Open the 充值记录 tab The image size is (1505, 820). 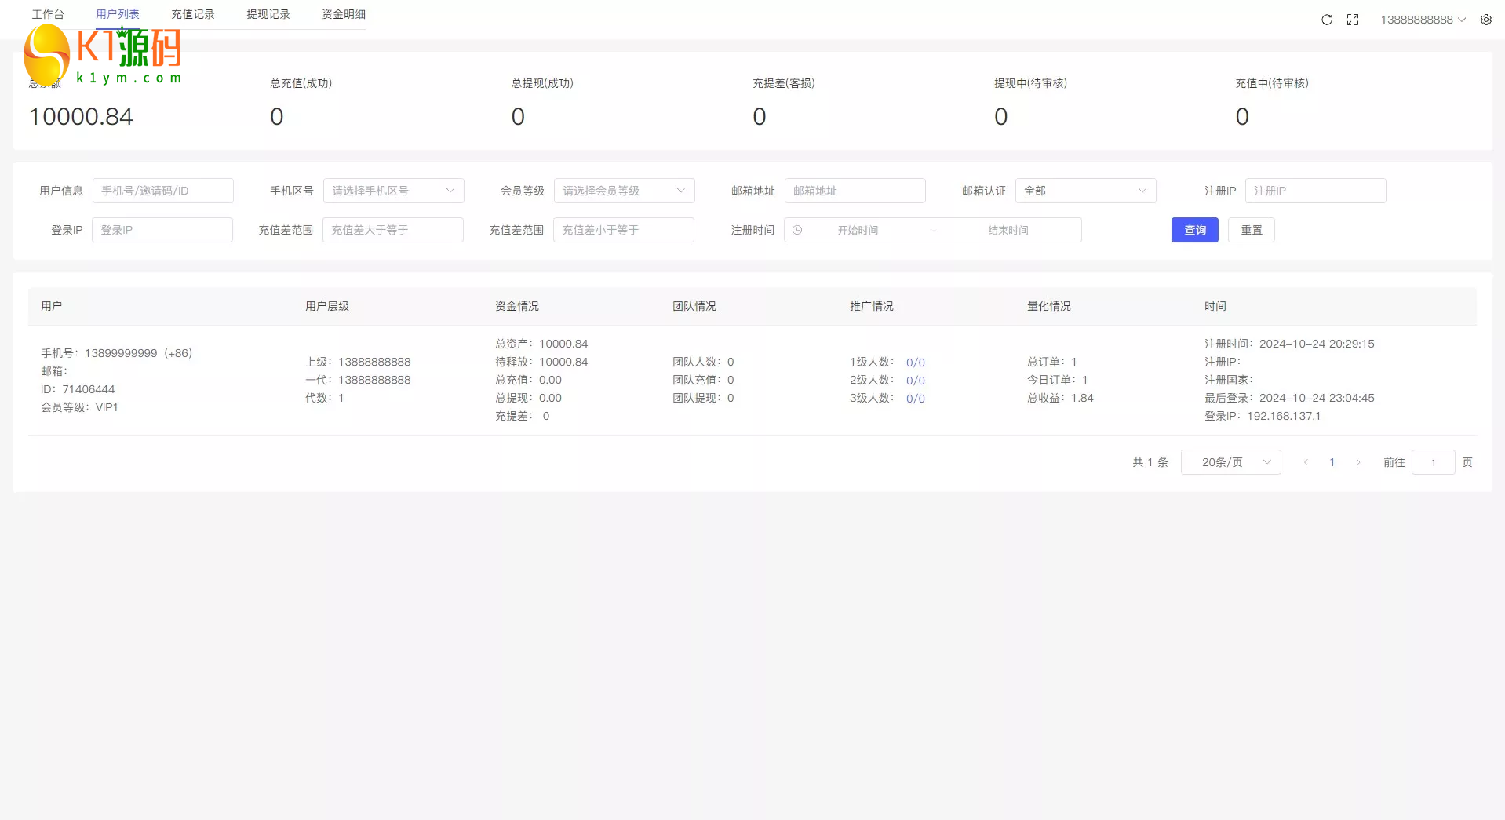coord(193,14)
